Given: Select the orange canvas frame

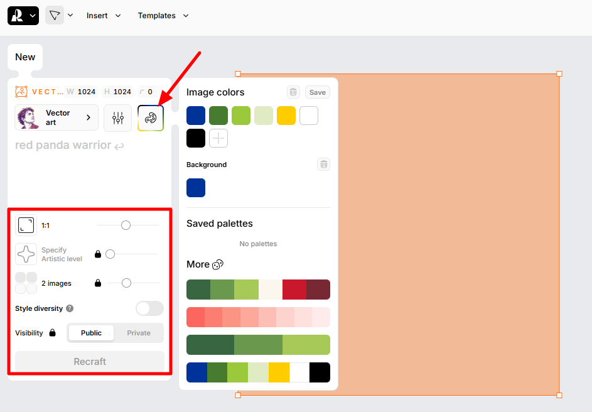Looking at the screenshot, I should (x=448, y=234).
